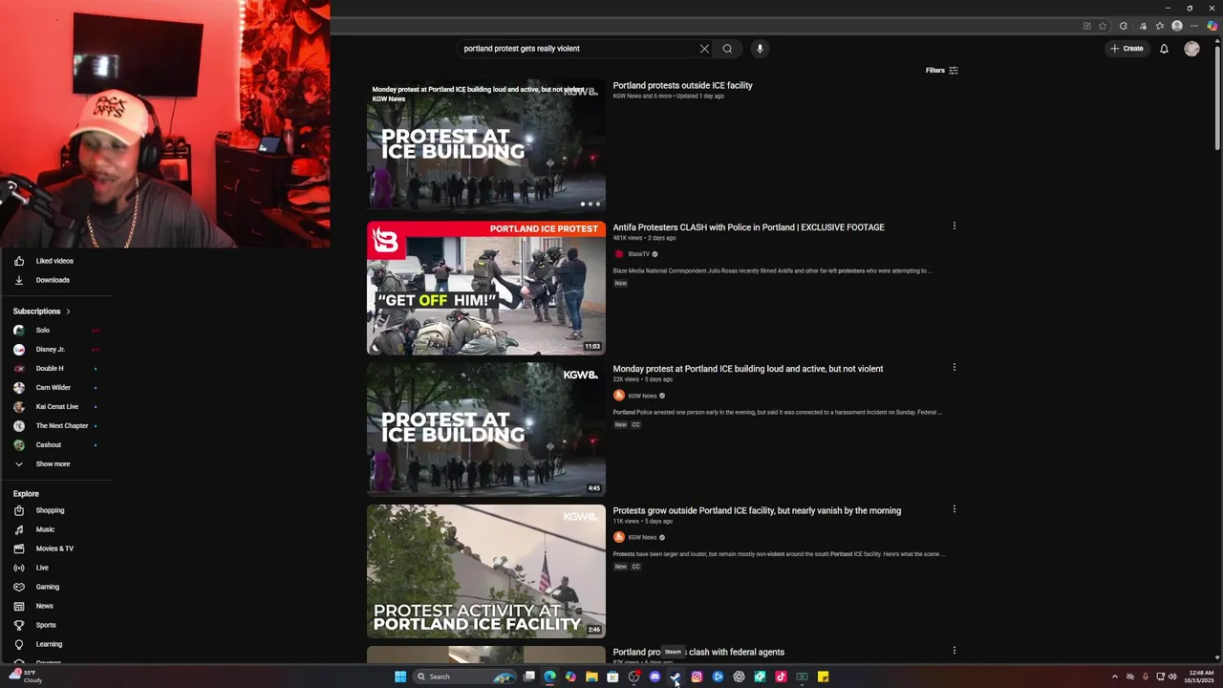The image size is (1223, 688).
Task: Open TikTok from taskbar
Action: click(x=781, y=677)
